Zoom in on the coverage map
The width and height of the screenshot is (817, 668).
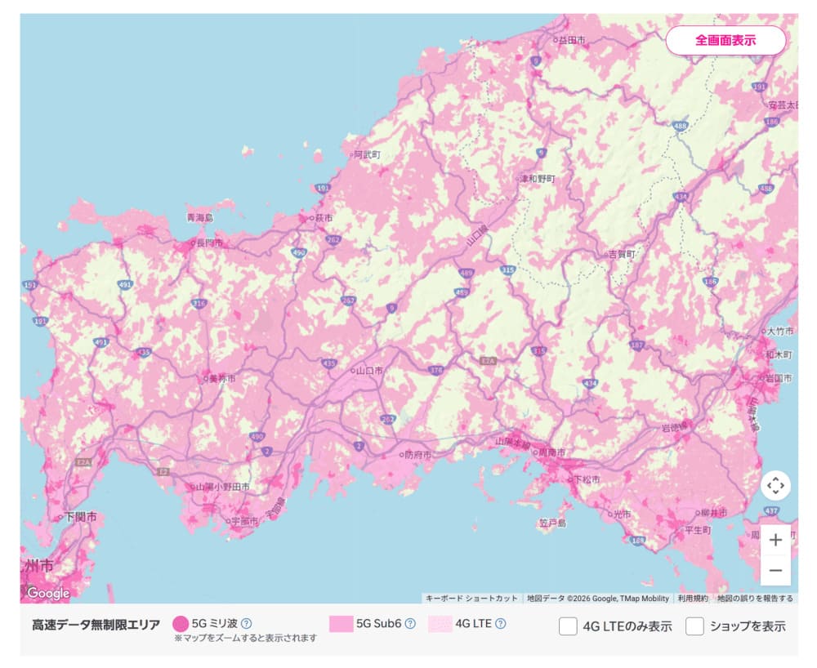(775, 540)
